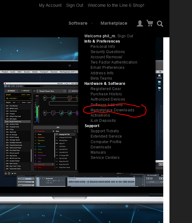Open Security Questions
This screenshot has width=192, height=223.
click(108, 52)
